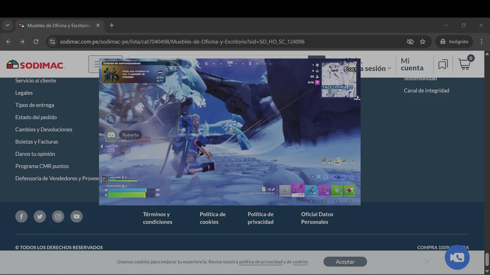
Task: Open cookies link in cookie banner
Action: click(300, 262)
